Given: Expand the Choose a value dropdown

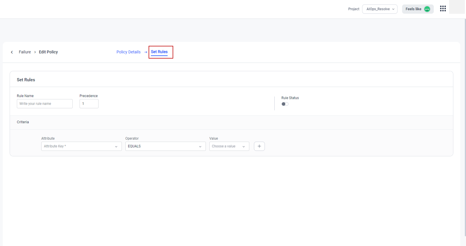Looking at the screenshot, I should [229, 146].
